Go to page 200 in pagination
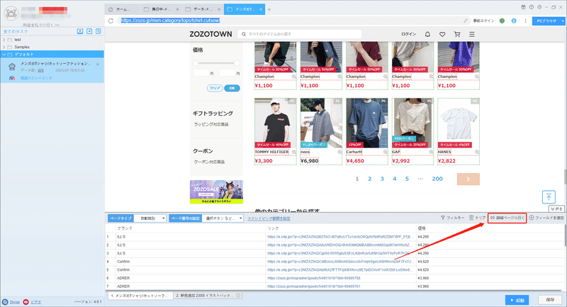Viewport: 567px width, 307px height. click(437, 179)
